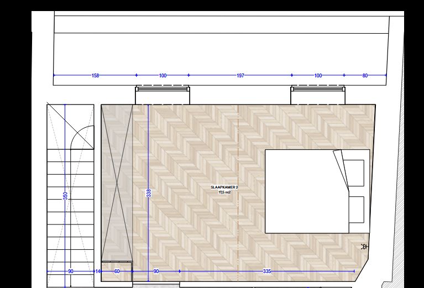Click the SLAAPKAMER 2 room label
Viewport: 424px width, 288px height.
(224, 188)
